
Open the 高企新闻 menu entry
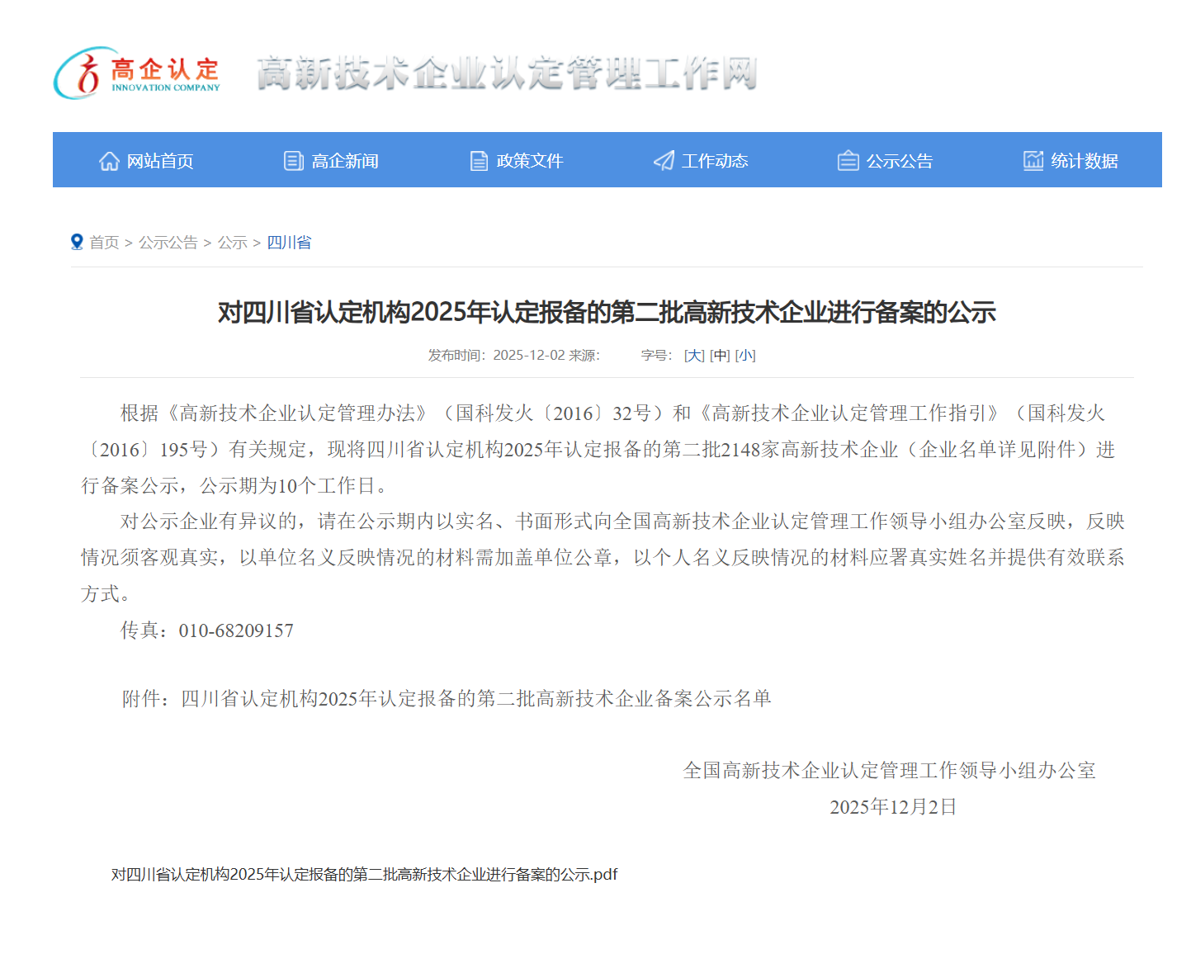[x=345, y=161]
